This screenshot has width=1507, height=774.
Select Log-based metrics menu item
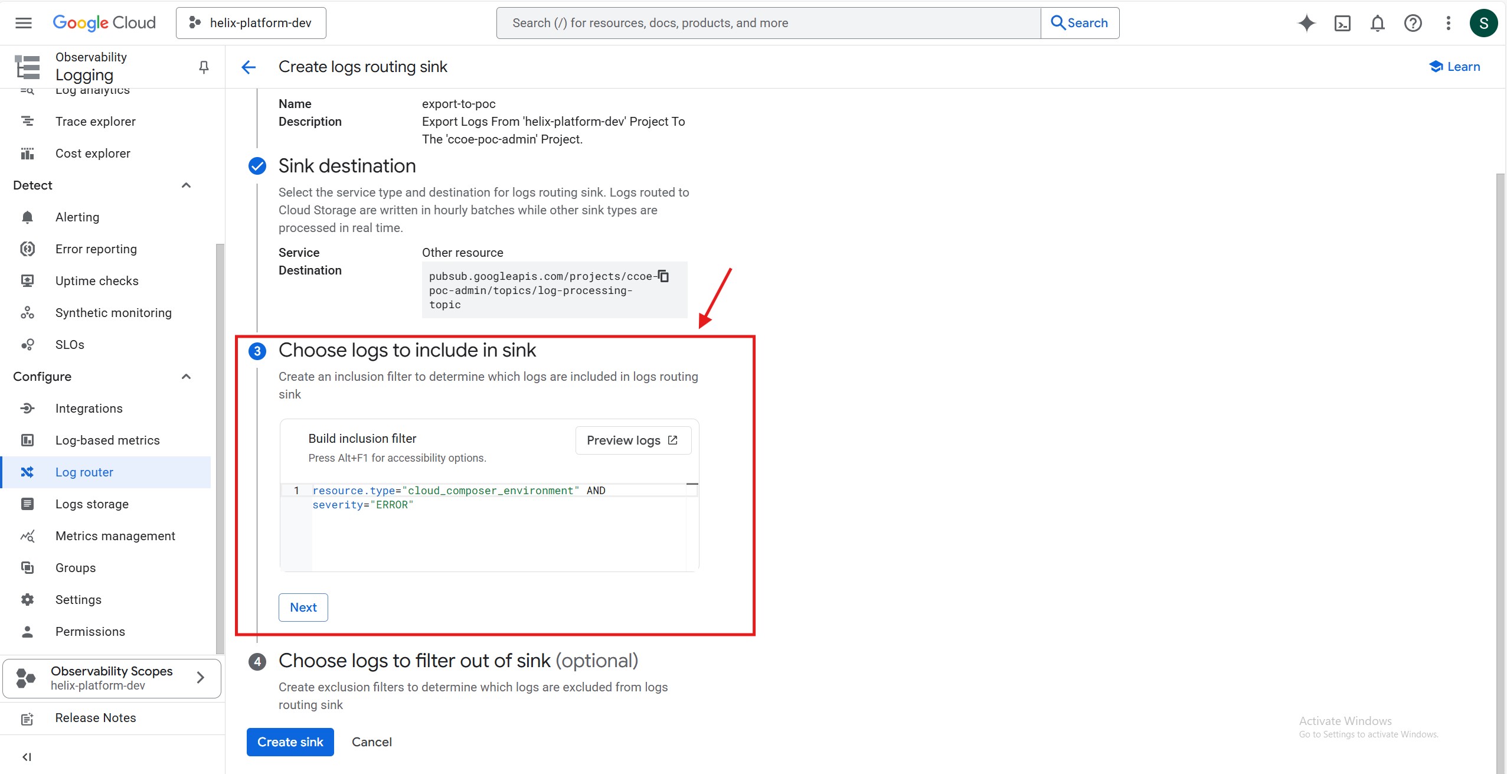pos(107,440)
